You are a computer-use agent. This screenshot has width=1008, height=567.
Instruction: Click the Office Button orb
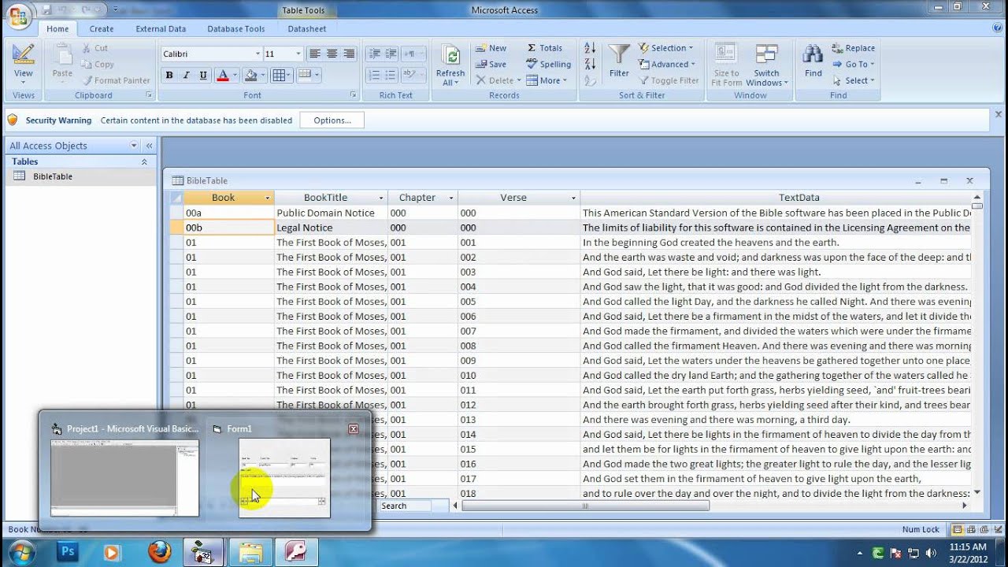pyautogui.click(x=17, y=16)
